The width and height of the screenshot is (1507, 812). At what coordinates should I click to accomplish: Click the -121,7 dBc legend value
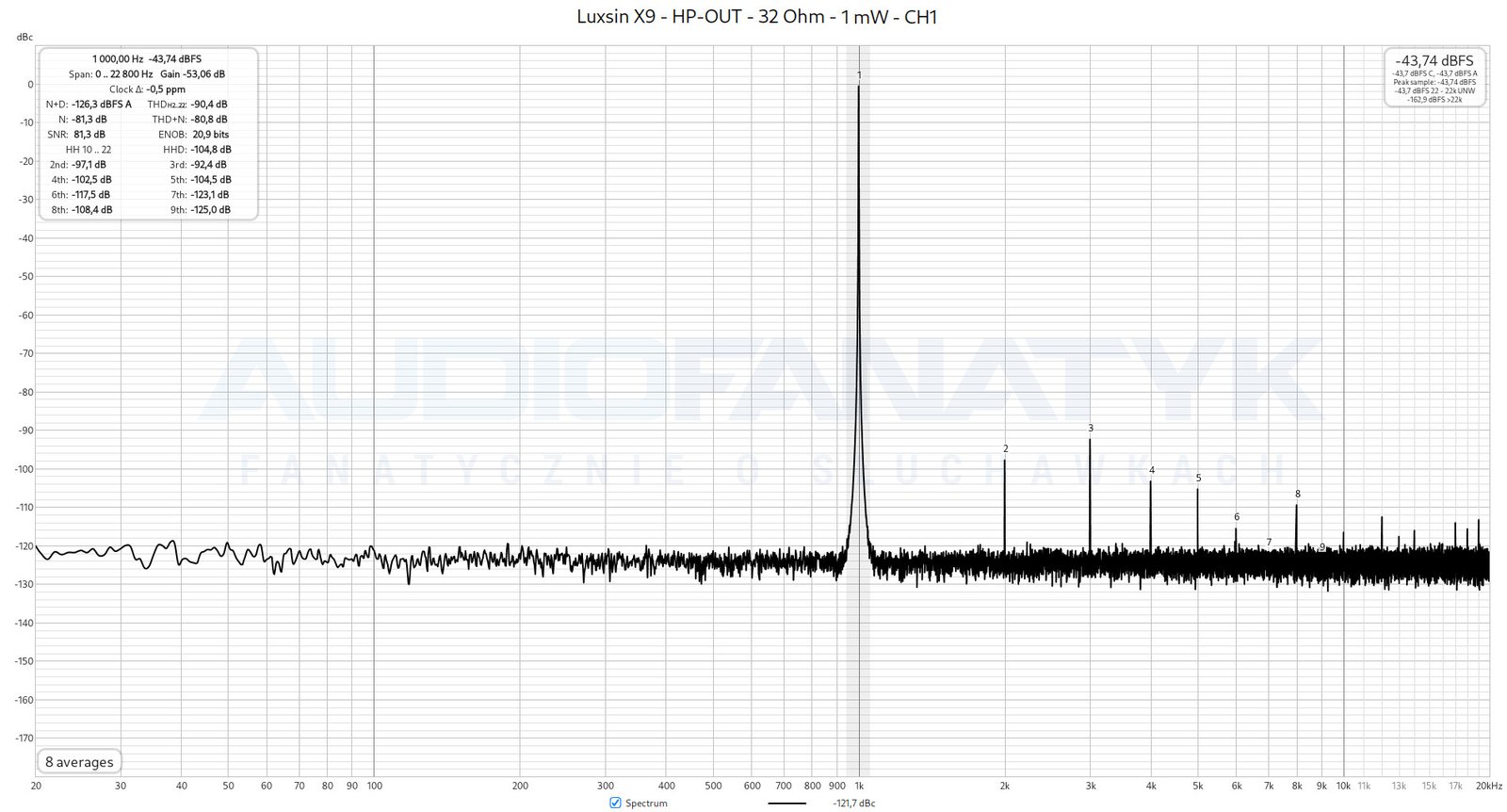(853, 804)
